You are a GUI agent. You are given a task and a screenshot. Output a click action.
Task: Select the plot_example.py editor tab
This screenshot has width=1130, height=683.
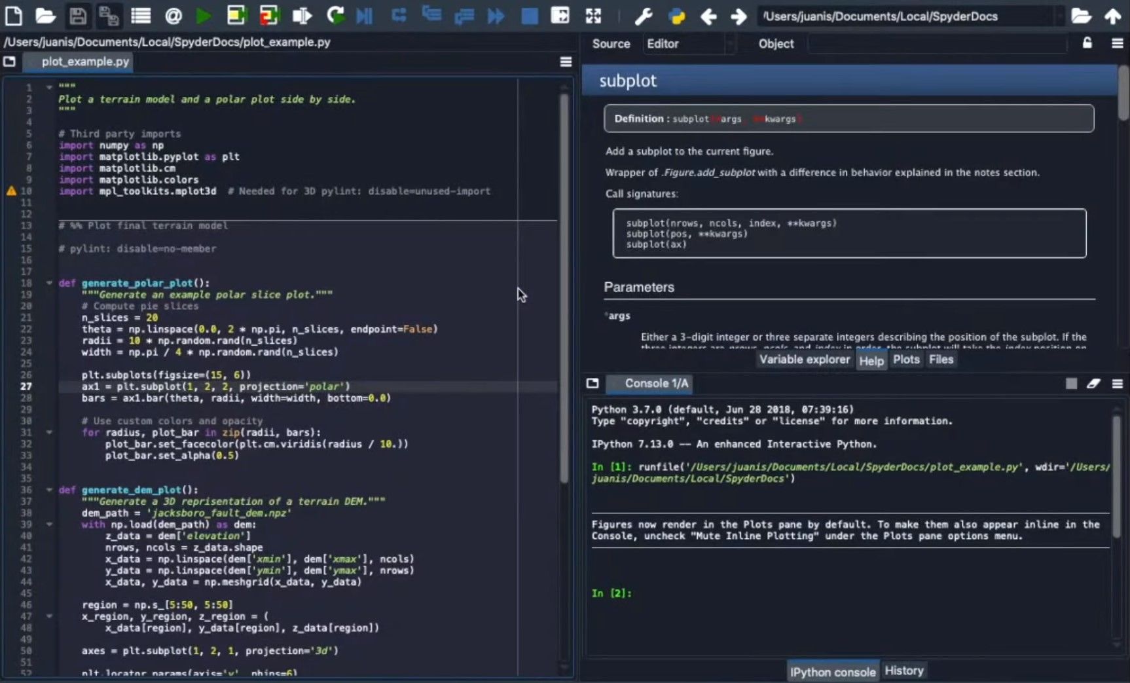[x=79, y=62]
